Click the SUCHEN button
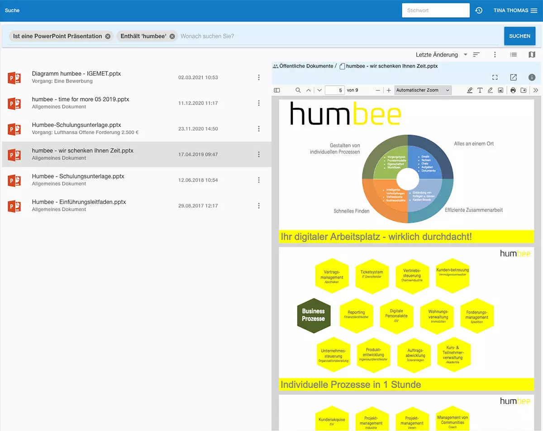The width and height of the screenshot is (543, 431). 519,36
